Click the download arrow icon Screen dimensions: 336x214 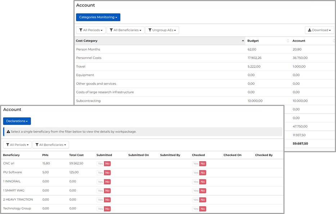pos(310,30)
